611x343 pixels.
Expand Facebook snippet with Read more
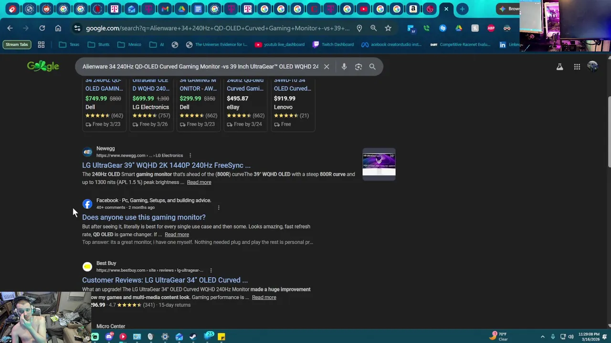click(177, 234)
